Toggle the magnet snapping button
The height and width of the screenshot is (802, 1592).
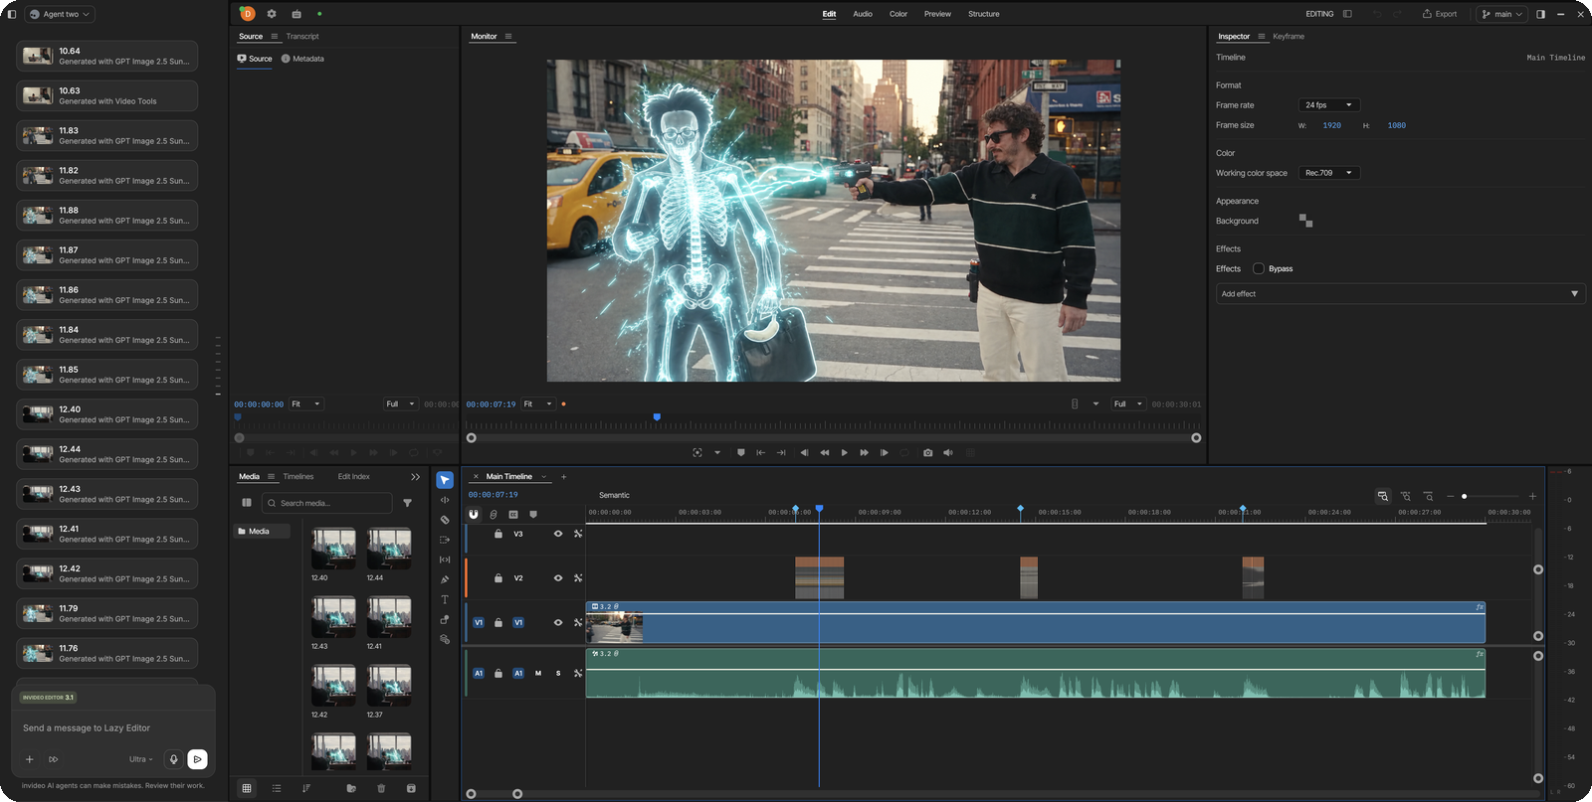click(x=474, y=514)
